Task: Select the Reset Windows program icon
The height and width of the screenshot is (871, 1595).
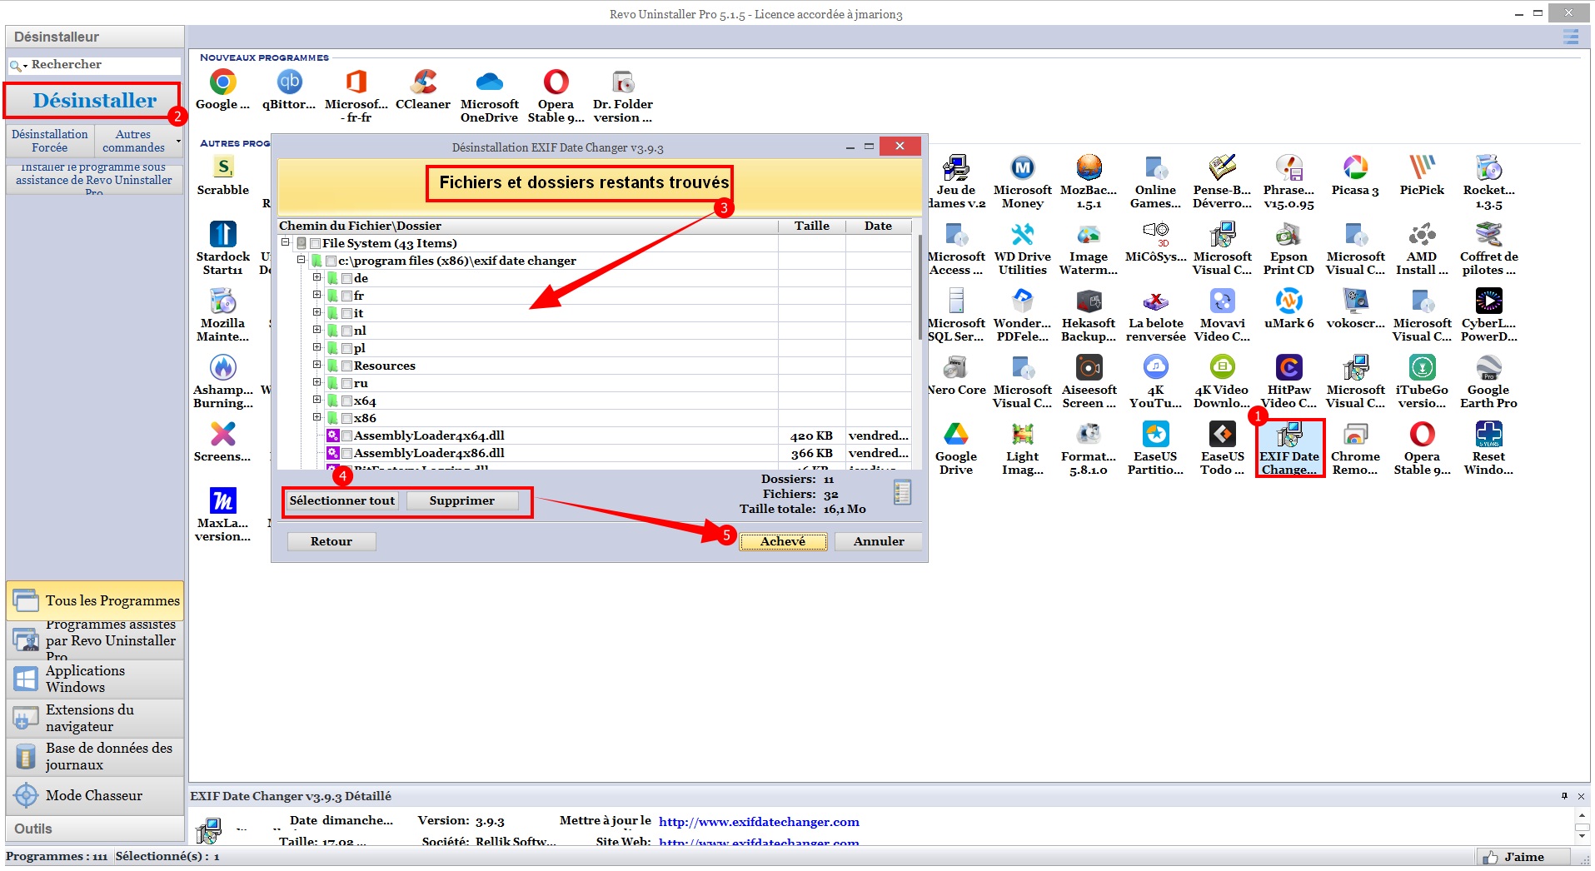Action: point(1488,434)
